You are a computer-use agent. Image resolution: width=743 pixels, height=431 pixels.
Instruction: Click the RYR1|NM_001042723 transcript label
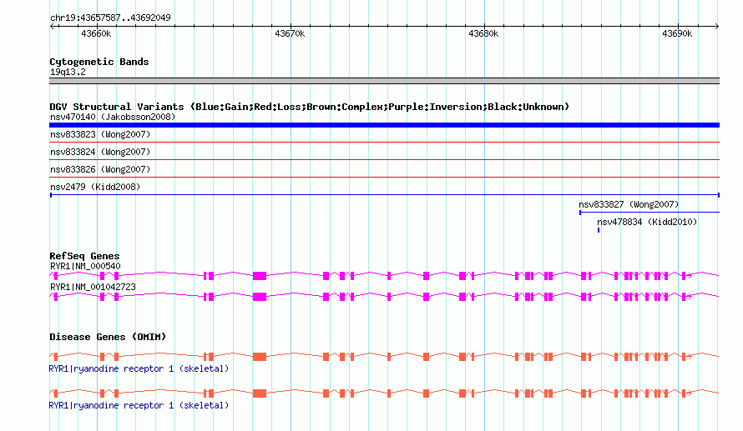[93, 287]
